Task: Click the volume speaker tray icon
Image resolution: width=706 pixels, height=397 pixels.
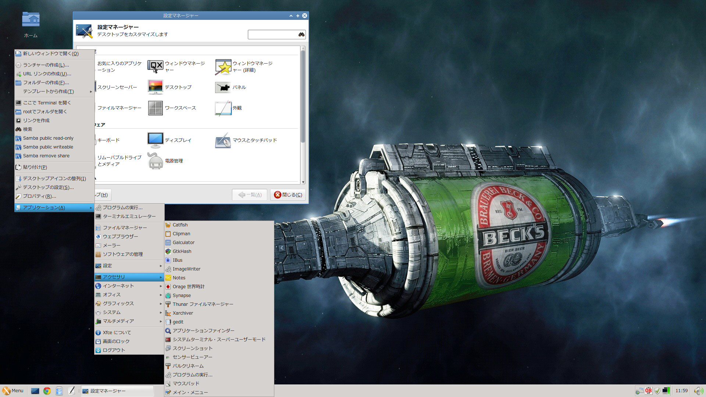Action: 698,391
